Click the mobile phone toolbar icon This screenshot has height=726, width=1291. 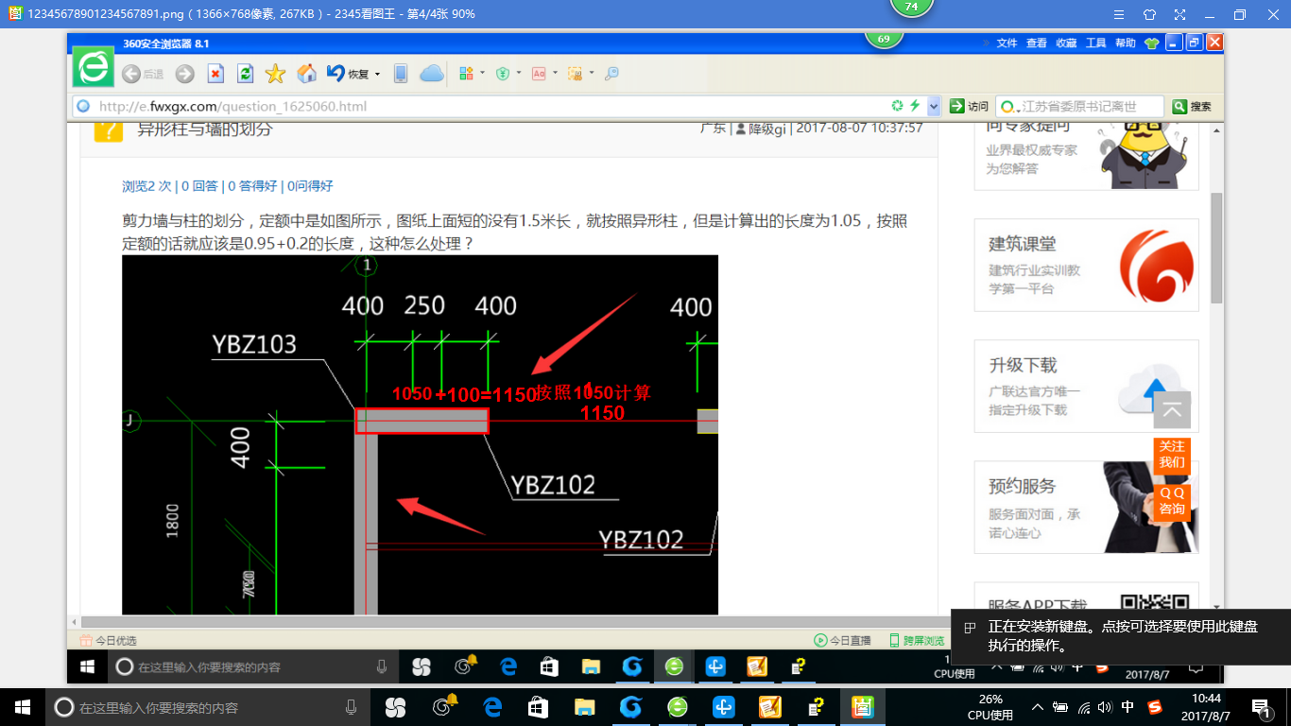pyautogui.click(x=401, y=74)
